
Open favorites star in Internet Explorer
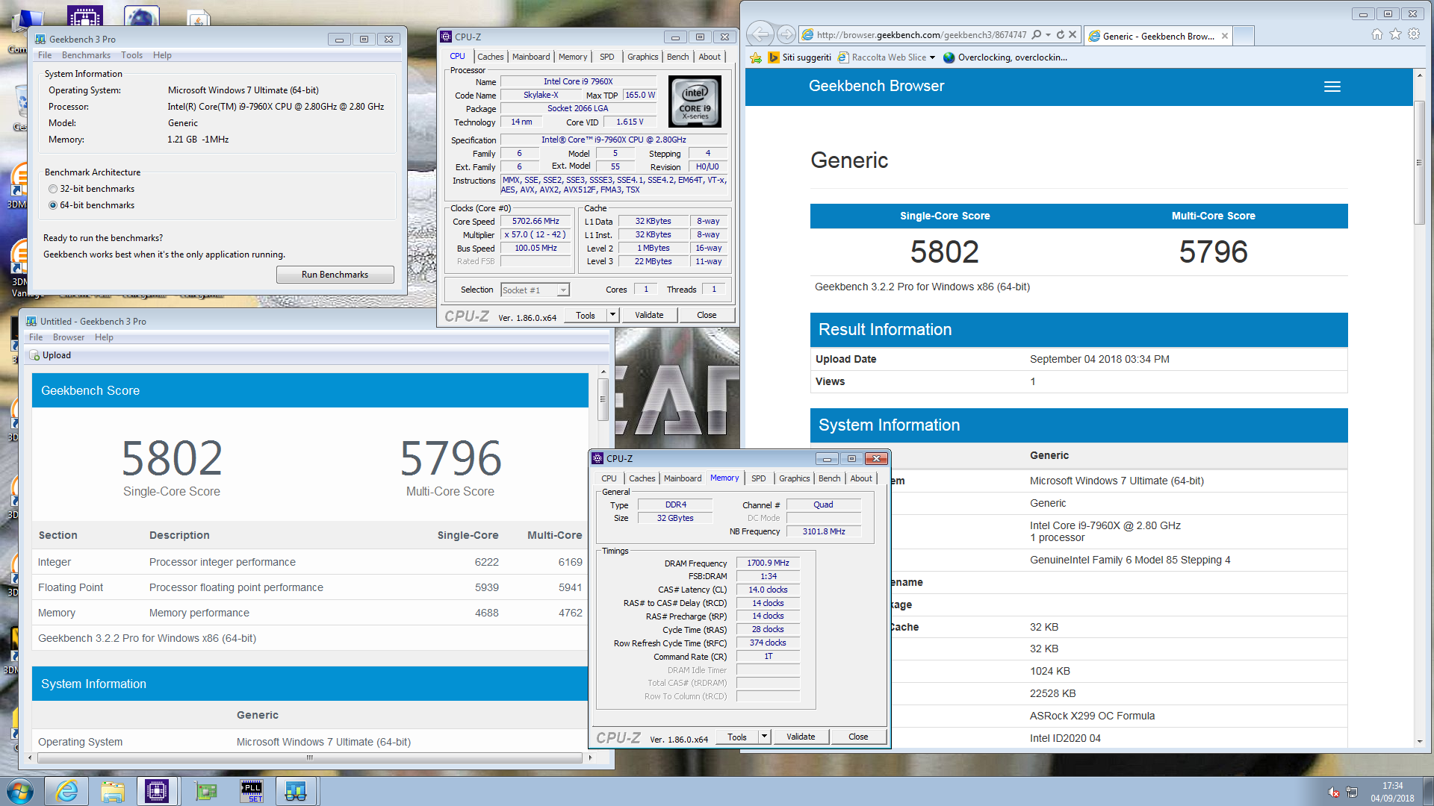click(1395, 34)
